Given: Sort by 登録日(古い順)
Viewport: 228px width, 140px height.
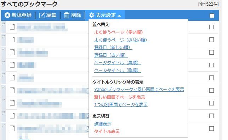Looking at the screenshot, I should (x=111, y=55).
